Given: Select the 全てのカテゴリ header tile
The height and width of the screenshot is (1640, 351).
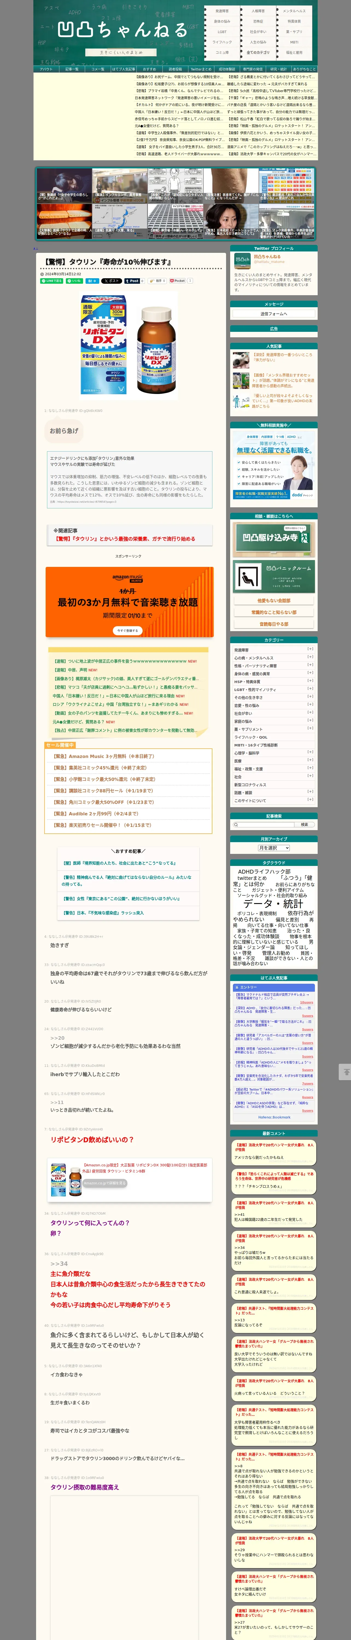Looking at the screenshot, I should coord(258,52).
